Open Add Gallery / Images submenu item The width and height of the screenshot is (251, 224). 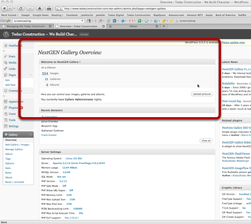tap(17, 144)
